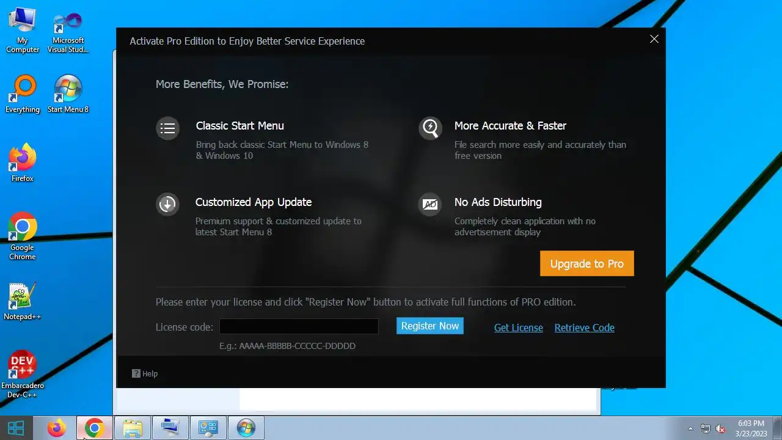Click the taskbar clock showing 6:03 PM
This screenshot has height=440, width=782.
click(x=751, y=428)
